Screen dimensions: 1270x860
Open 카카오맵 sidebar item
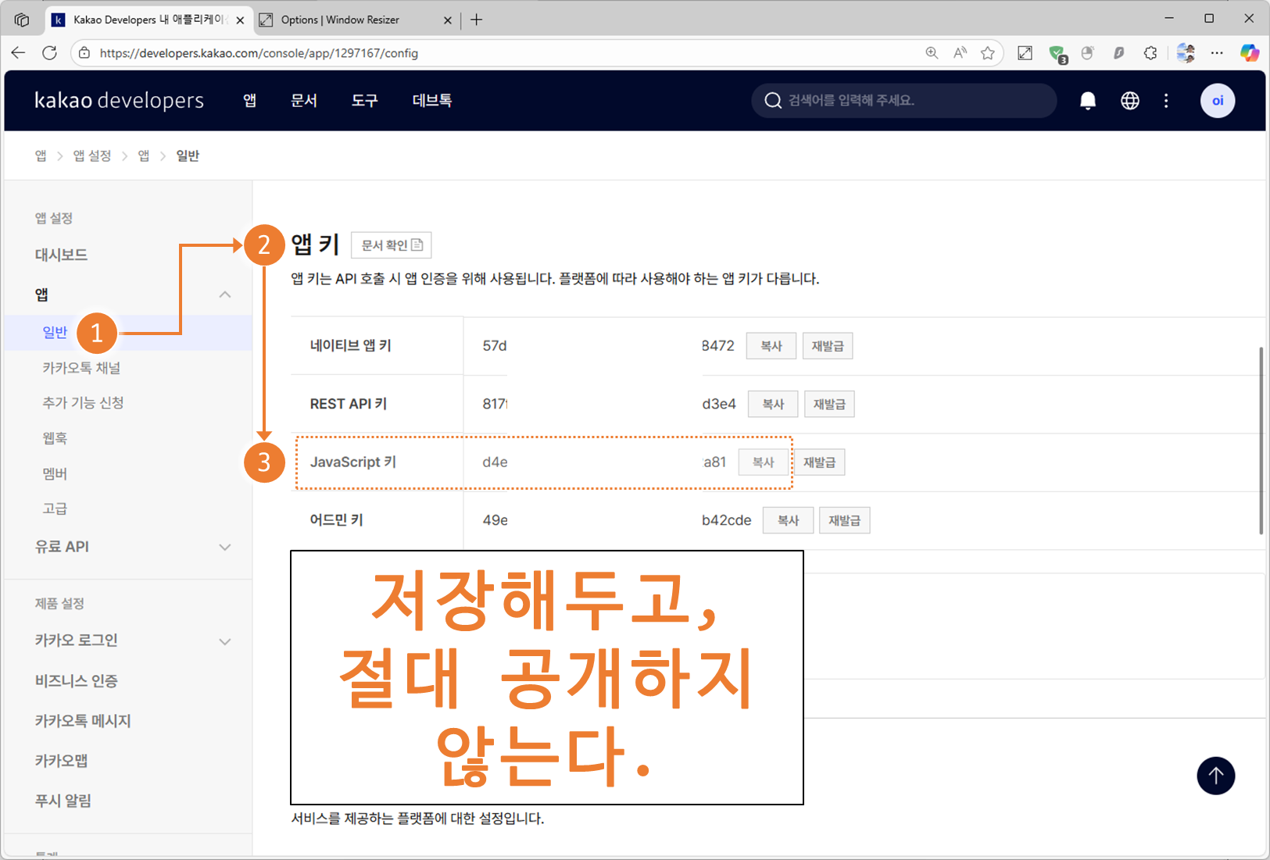tap(61, 761)
